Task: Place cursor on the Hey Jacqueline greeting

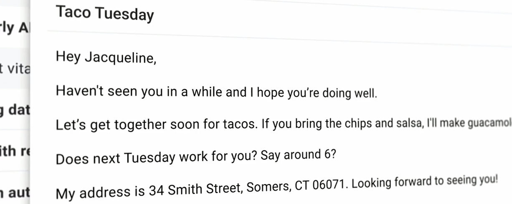Action: coord(106,57)
